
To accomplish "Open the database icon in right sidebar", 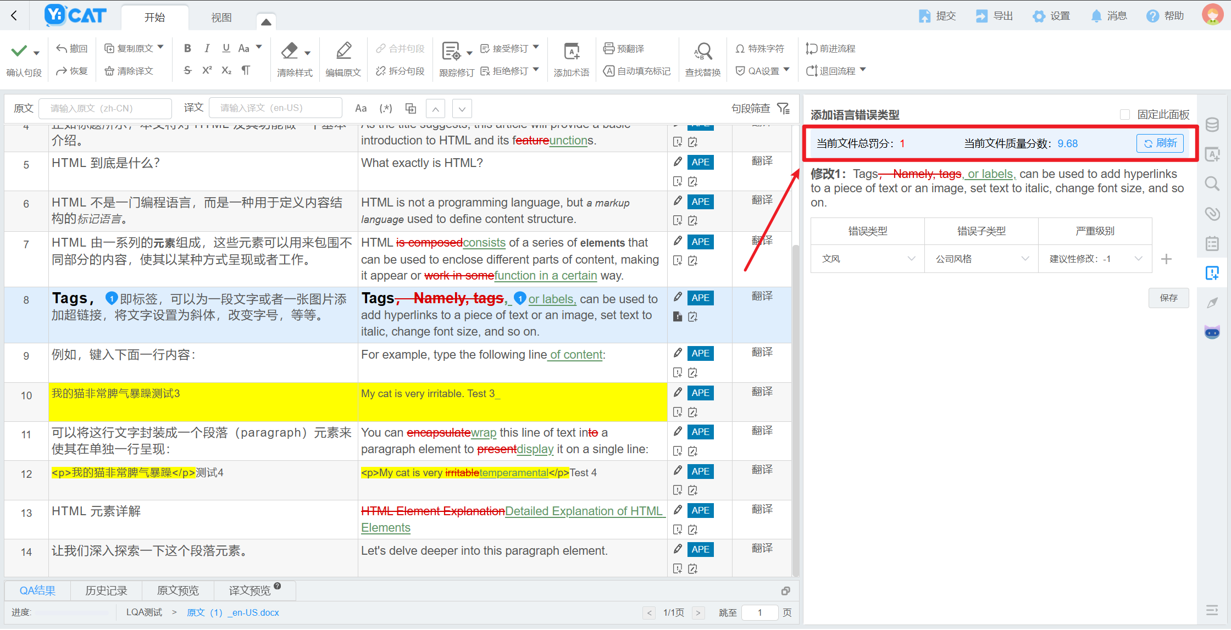I will [1212, 125].
